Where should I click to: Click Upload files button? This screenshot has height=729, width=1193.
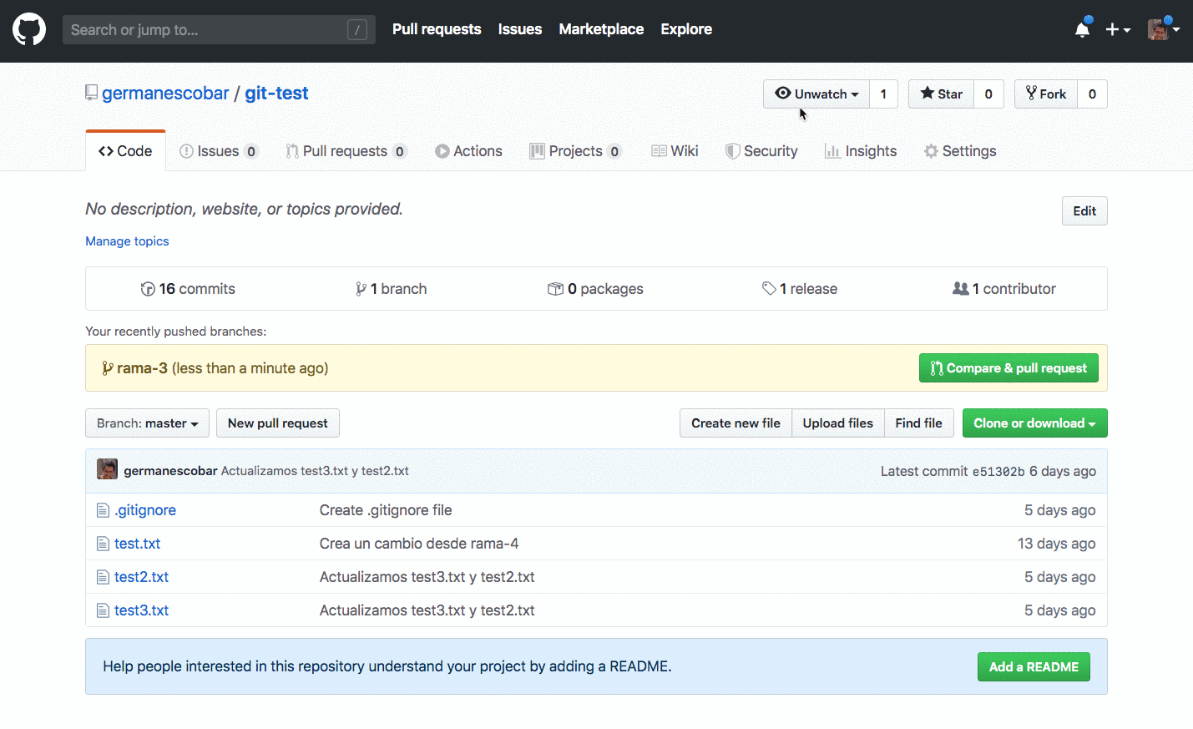[x=838, y=423]
